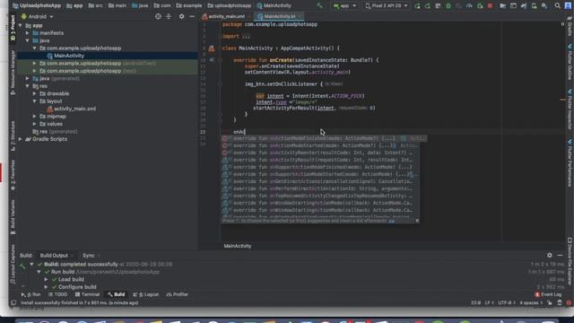This screenshot has height=323, width=574.
Task: Click the warning marker on editor scrollbar stripe
Action: click(x=562, y=100)
